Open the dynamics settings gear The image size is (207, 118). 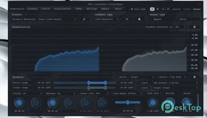194,77
